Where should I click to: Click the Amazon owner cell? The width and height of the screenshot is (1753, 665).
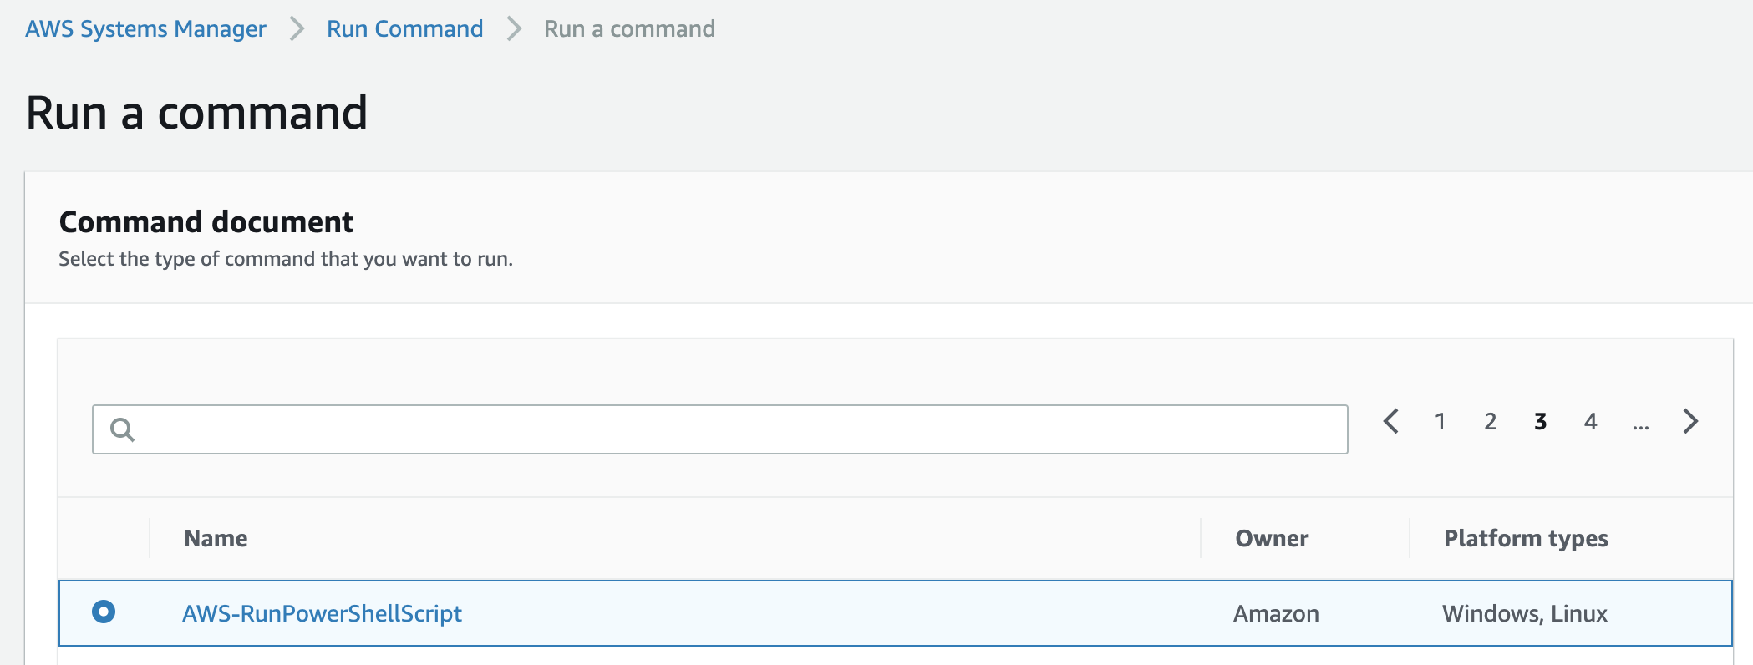point(1276,613)
